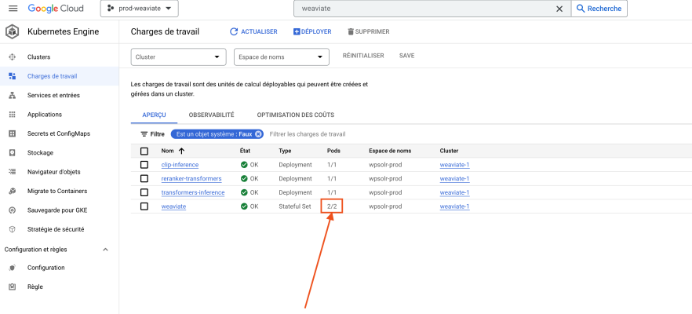Open Secrets et ConfigMaps in sidebar

coord(59,133)
